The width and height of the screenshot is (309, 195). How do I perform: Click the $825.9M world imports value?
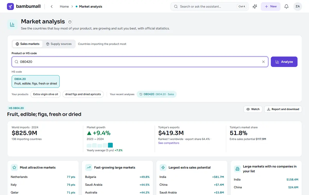[x=24, y=133]
